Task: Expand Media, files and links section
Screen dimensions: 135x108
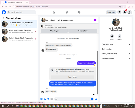Action: pyautogui.click(x=116, y=54)
